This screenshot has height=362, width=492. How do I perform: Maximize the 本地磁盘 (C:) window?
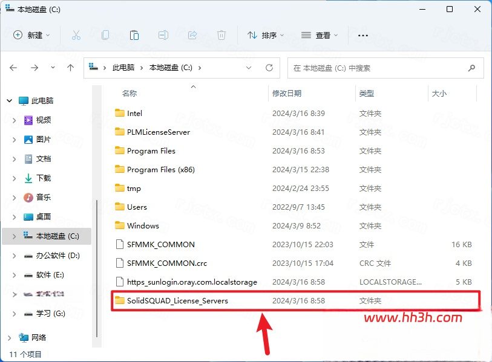click(450, 9)
